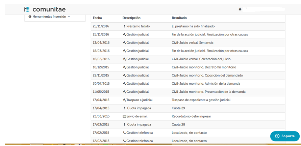The height and width of the screenshot is (146, 301).
Task: Click the comunitae logo icon
Action: click(x=27, y=9)
